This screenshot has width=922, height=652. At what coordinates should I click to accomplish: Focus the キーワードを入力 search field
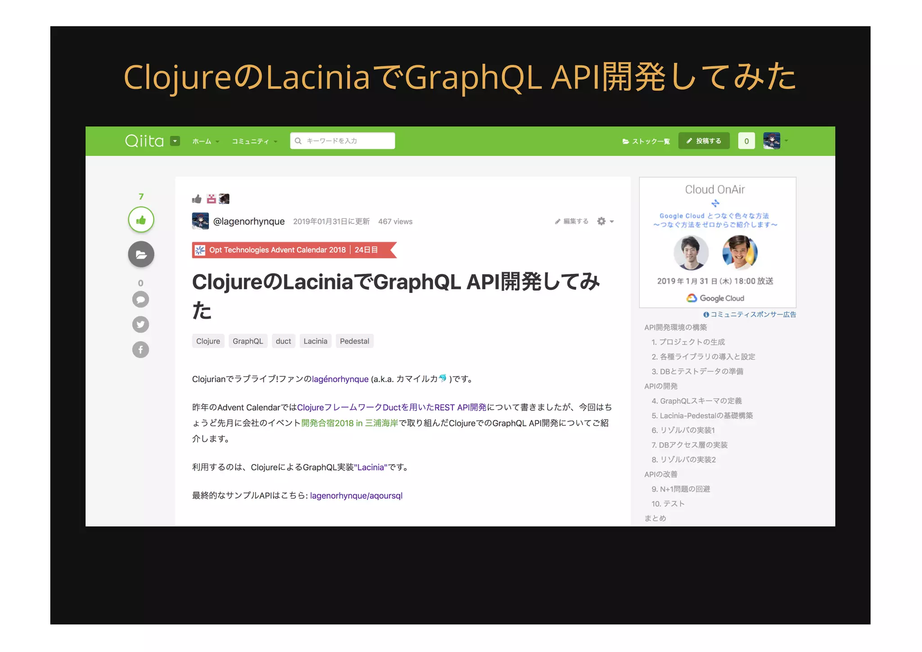click(x=343, y=141)
